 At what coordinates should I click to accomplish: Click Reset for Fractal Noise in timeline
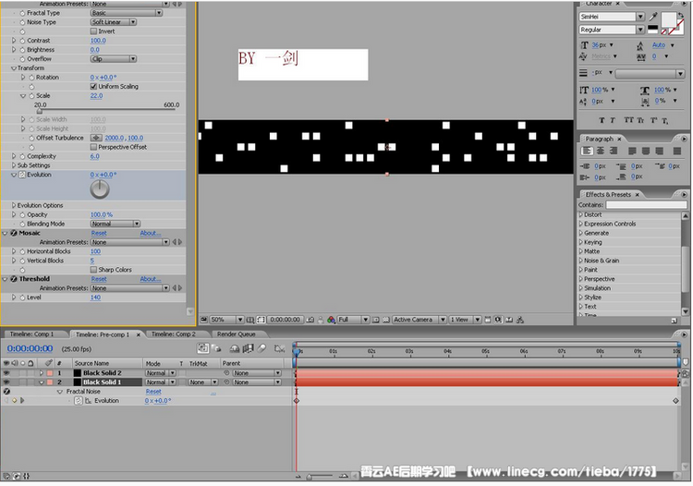pyautogui.click(x=153, y=392)
